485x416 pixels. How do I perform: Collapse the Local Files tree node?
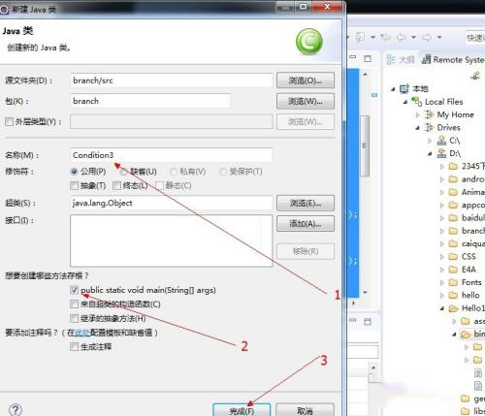pyautogui.click(x=405, y=102)
